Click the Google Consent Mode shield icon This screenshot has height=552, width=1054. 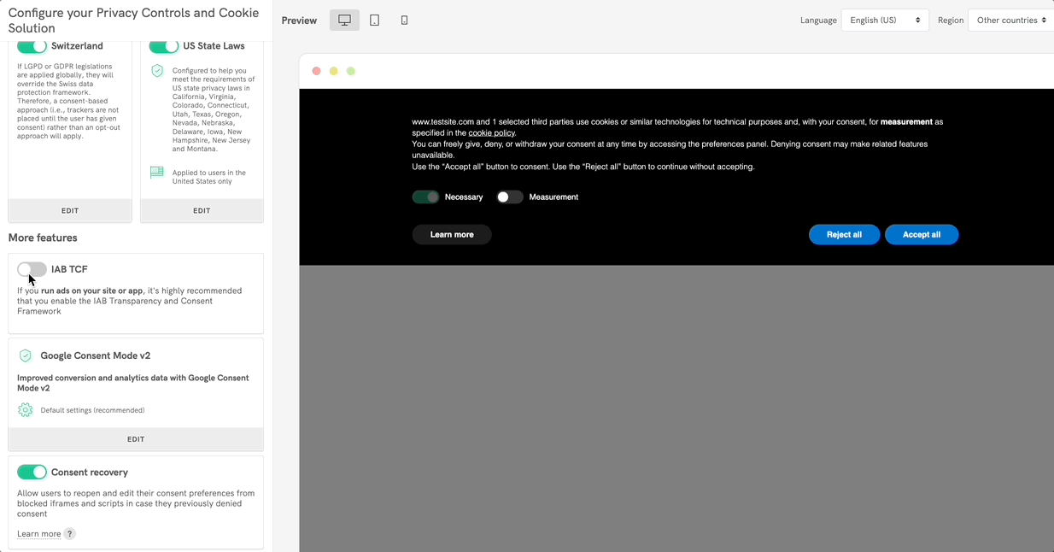[26, 355]
